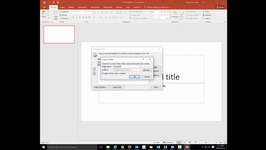This screenshot has width=266, height=150.
Task: Close the Copy to Folder dialog
Action: pyautogui.click(x=150, y=59)
